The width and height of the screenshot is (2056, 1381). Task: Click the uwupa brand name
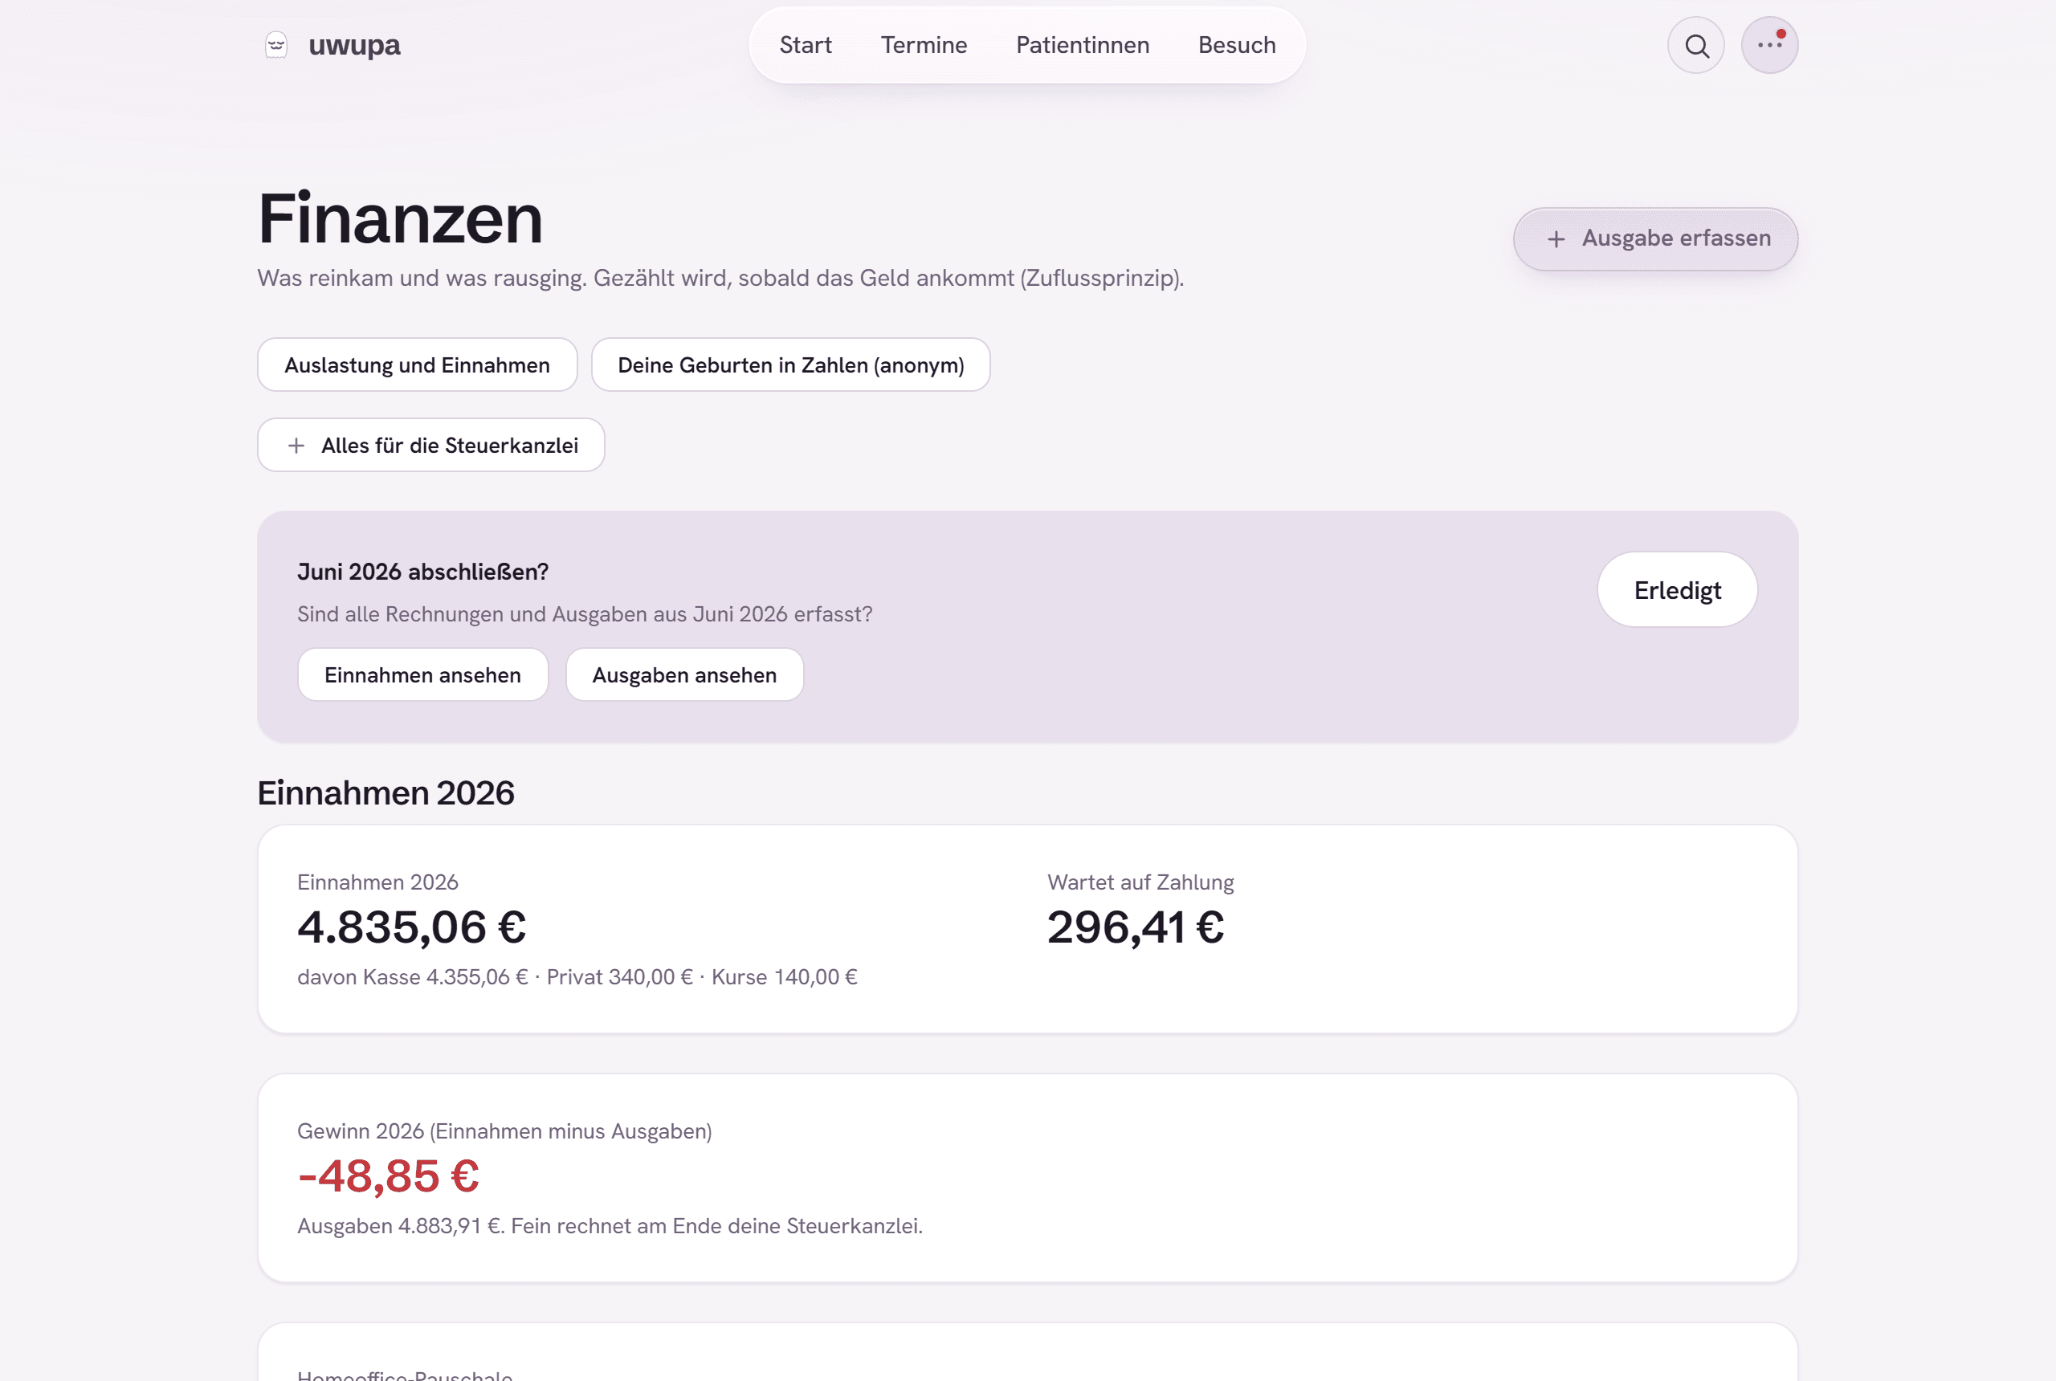pos(354,45)
